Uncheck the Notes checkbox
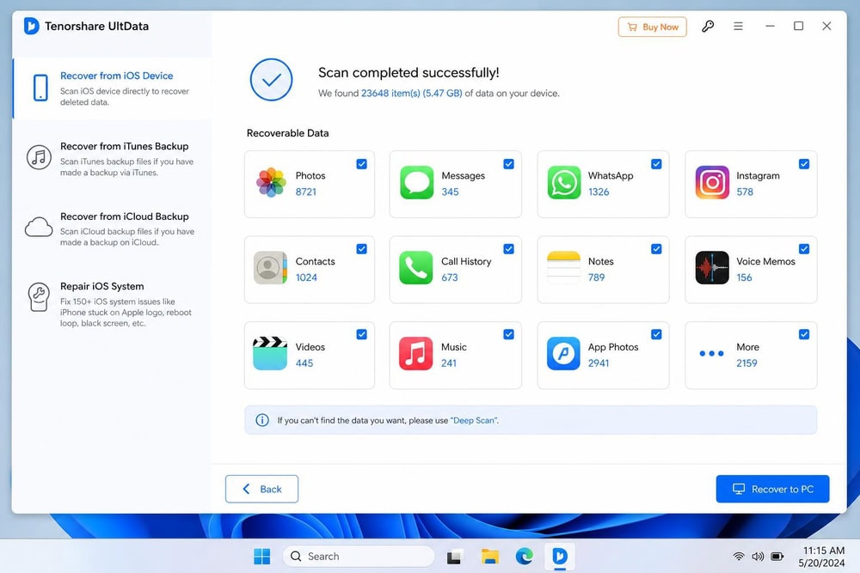The image size is (860, 573). [x=656, y=249]
